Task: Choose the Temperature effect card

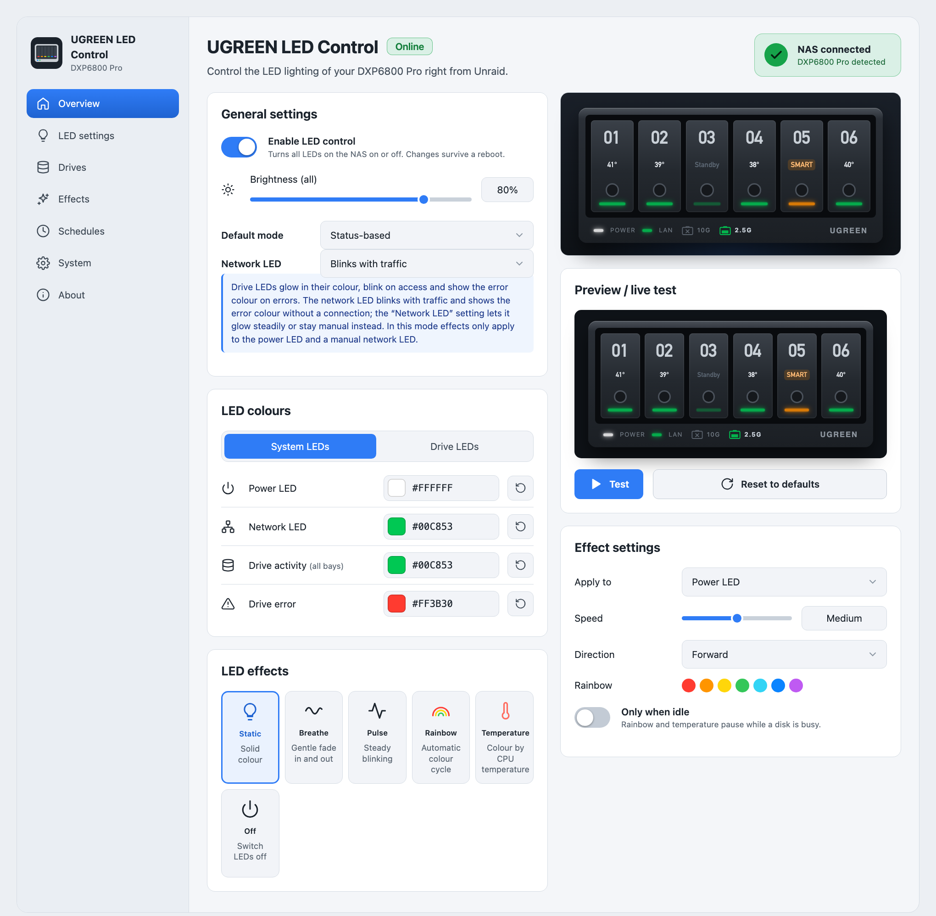Action: coord(504,737)
